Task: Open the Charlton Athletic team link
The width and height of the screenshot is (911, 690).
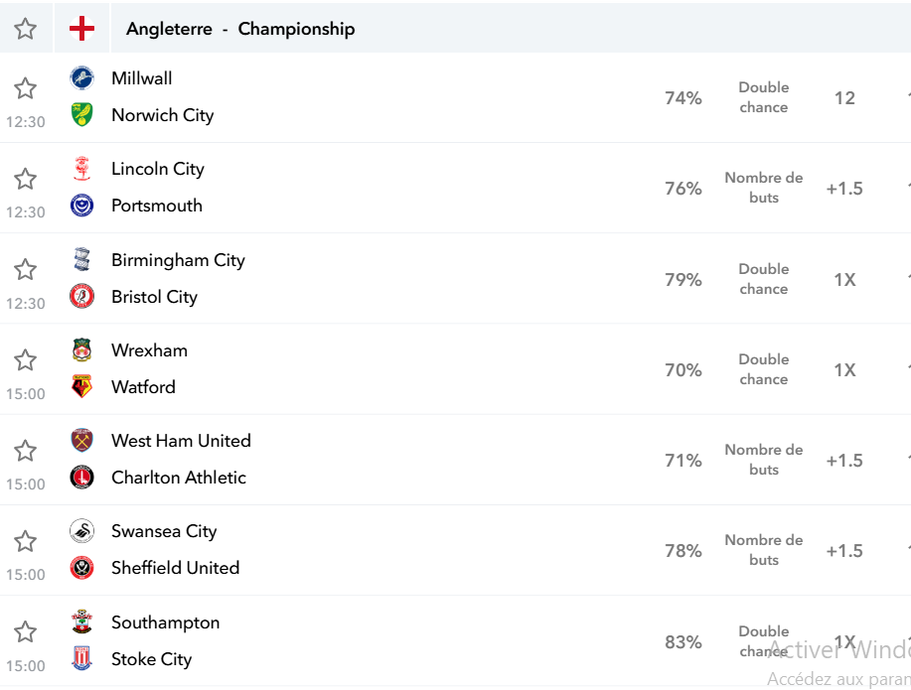Action: point(179,477)
